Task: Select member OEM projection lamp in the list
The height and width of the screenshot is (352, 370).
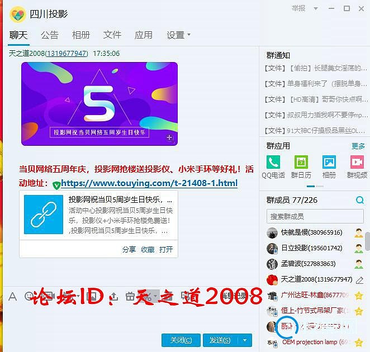Action: point(315,342)
